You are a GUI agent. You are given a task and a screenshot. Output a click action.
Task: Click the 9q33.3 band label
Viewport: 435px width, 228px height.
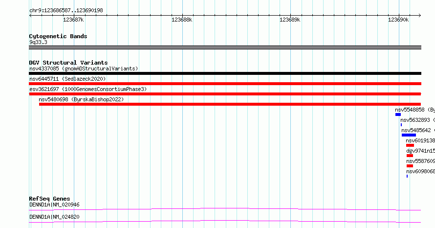38,42
